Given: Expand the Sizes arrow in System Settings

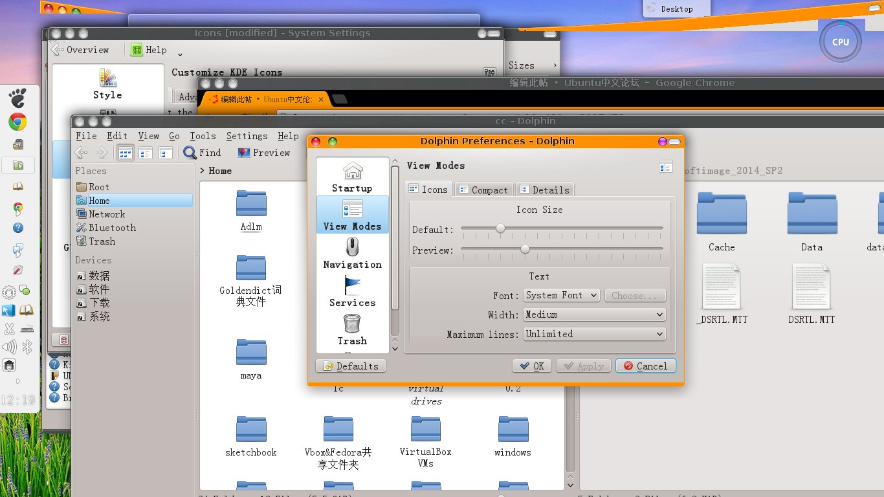Looking at the screenshot, I should point(555,65).
